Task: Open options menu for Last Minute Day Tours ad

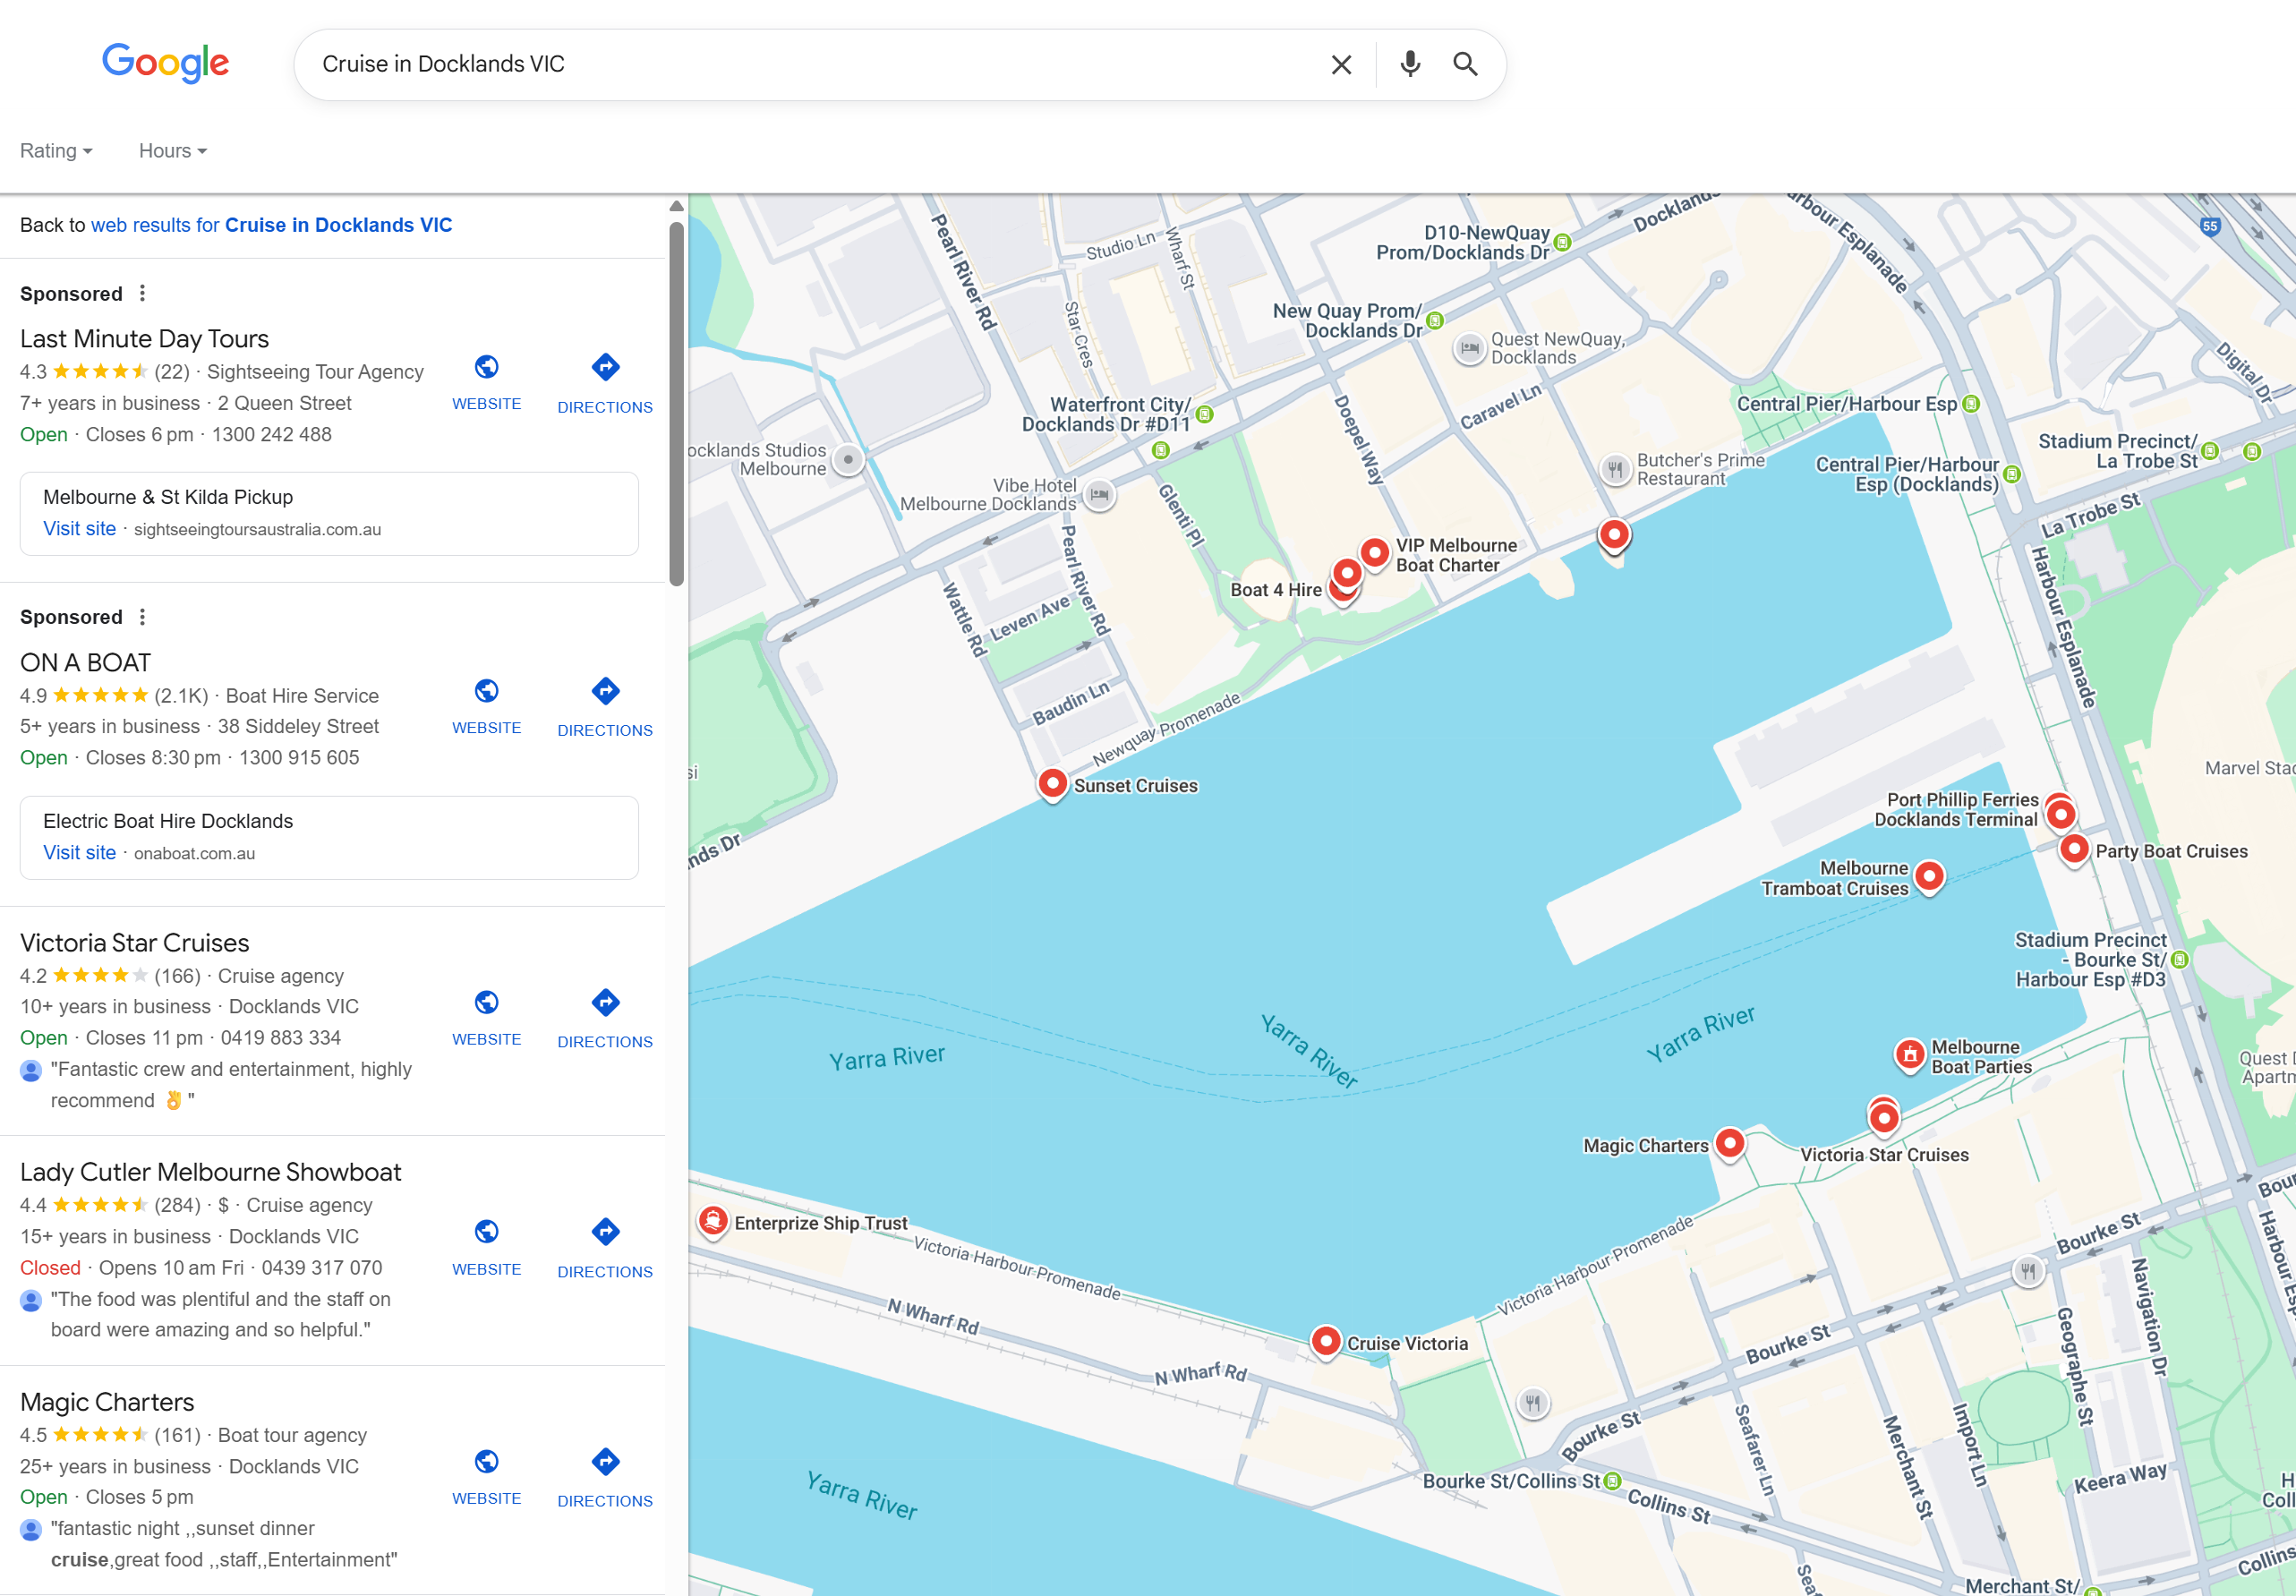Action: click(143, 293)
